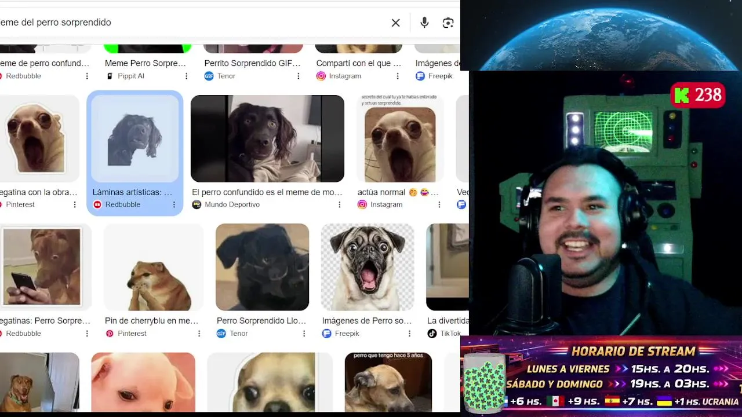Viewport: 742px width, 417px height.
Task: Open 'Compartí con el que...' result title
Action: pos(359,63)
